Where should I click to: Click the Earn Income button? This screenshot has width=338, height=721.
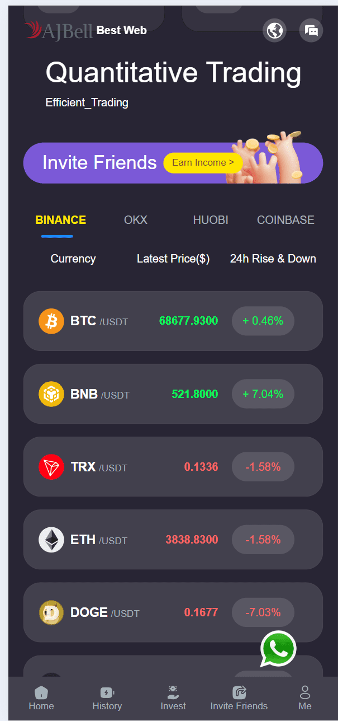click(203, 163)
